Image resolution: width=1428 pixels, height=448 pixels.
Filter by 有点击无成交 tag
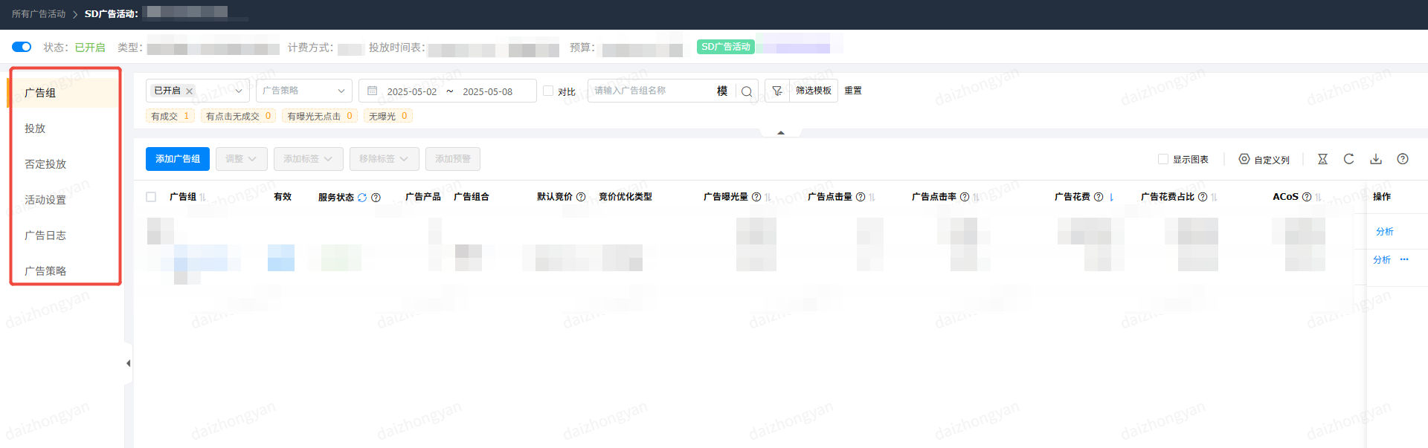[x=238, y=116]
